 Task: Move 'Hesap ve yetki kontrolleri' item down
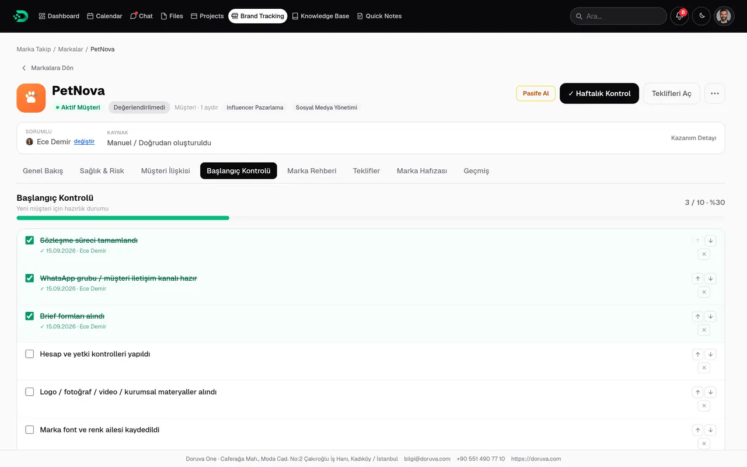pos(710,354)
